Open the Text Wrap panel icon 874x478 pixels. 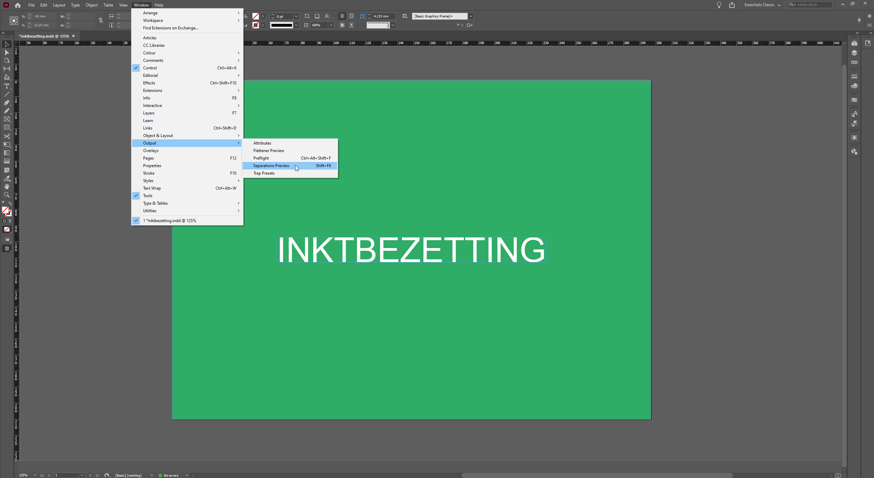point(854,137)
